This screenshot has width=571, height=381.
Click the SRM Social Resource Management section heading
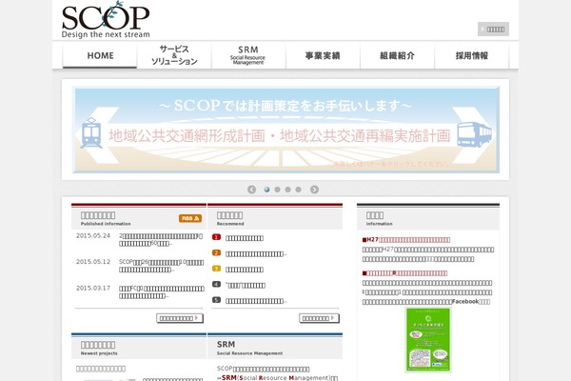pyautogui.click(x=275, y=348)
